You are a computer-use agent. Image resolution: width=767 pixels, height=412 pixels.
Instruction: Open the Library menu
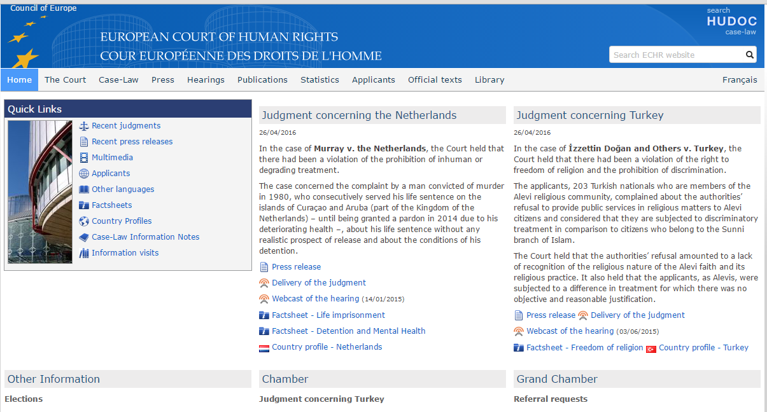click(489, 80)
